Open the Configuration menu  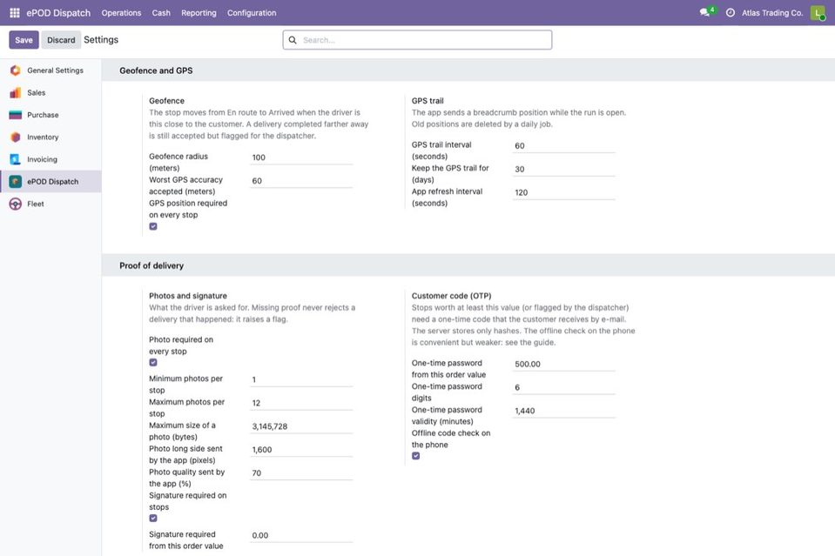coord(252,13)
